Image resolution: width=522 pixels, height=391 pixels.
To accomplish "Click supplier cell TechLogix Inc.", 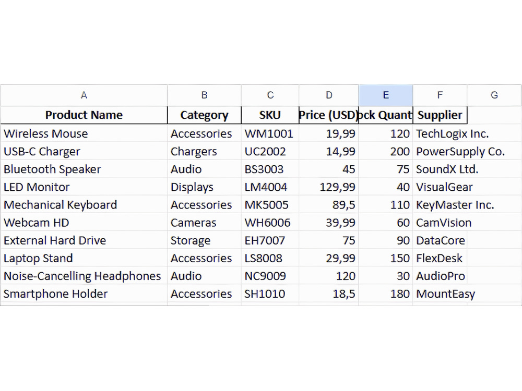I will (440, 133).
